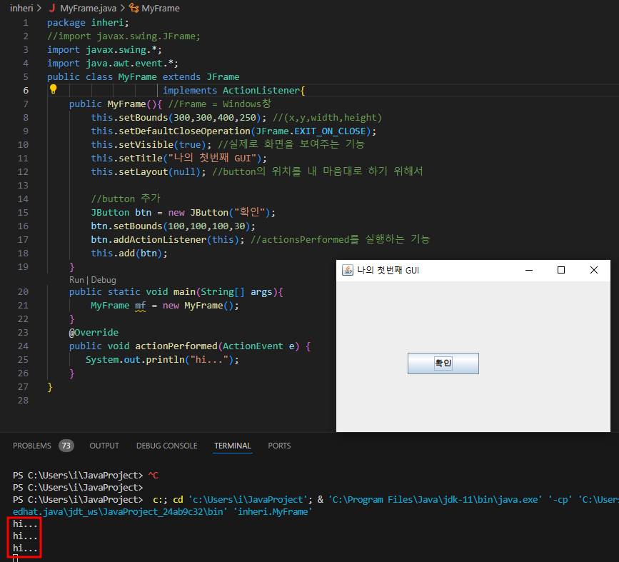Select the TERMINAL tab
This screenshot has width=619, height=562.
233,446
